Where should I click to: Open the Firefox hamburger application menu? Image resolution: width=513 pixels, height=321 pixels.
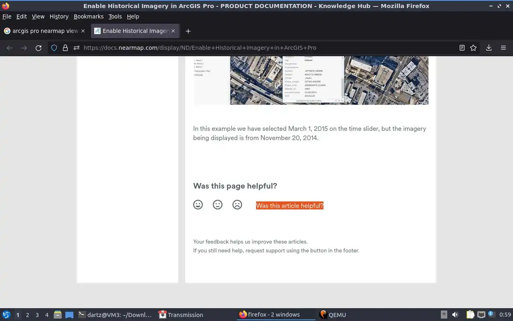point(503,48)
